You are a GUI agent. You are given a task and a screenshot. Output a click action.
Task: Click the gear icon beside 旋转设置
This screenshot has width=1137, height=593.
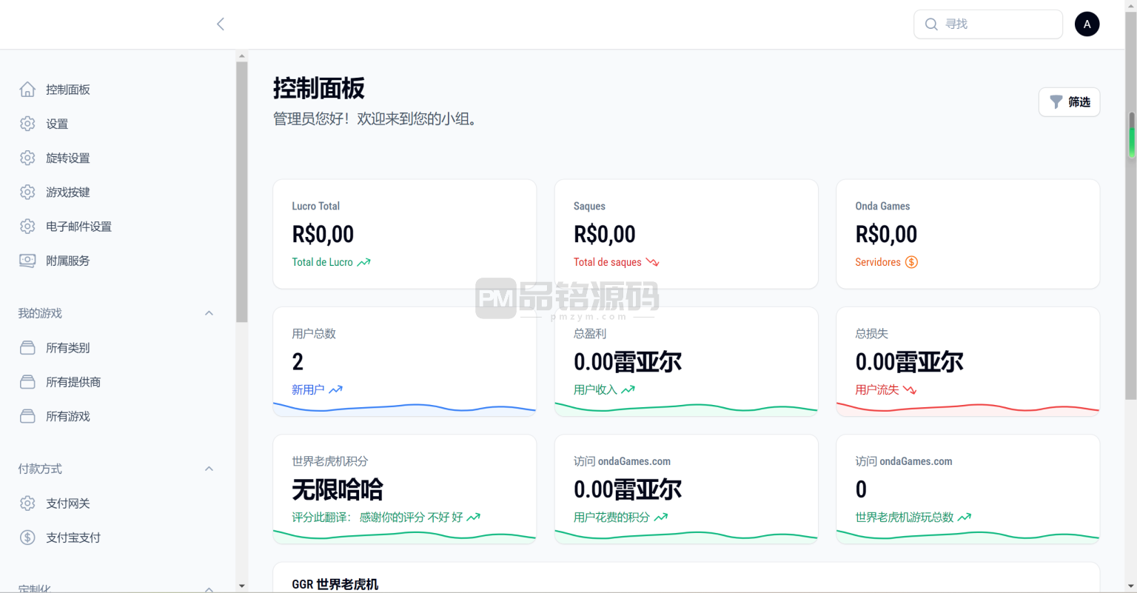pyautogui.click(x=27, y=158)
